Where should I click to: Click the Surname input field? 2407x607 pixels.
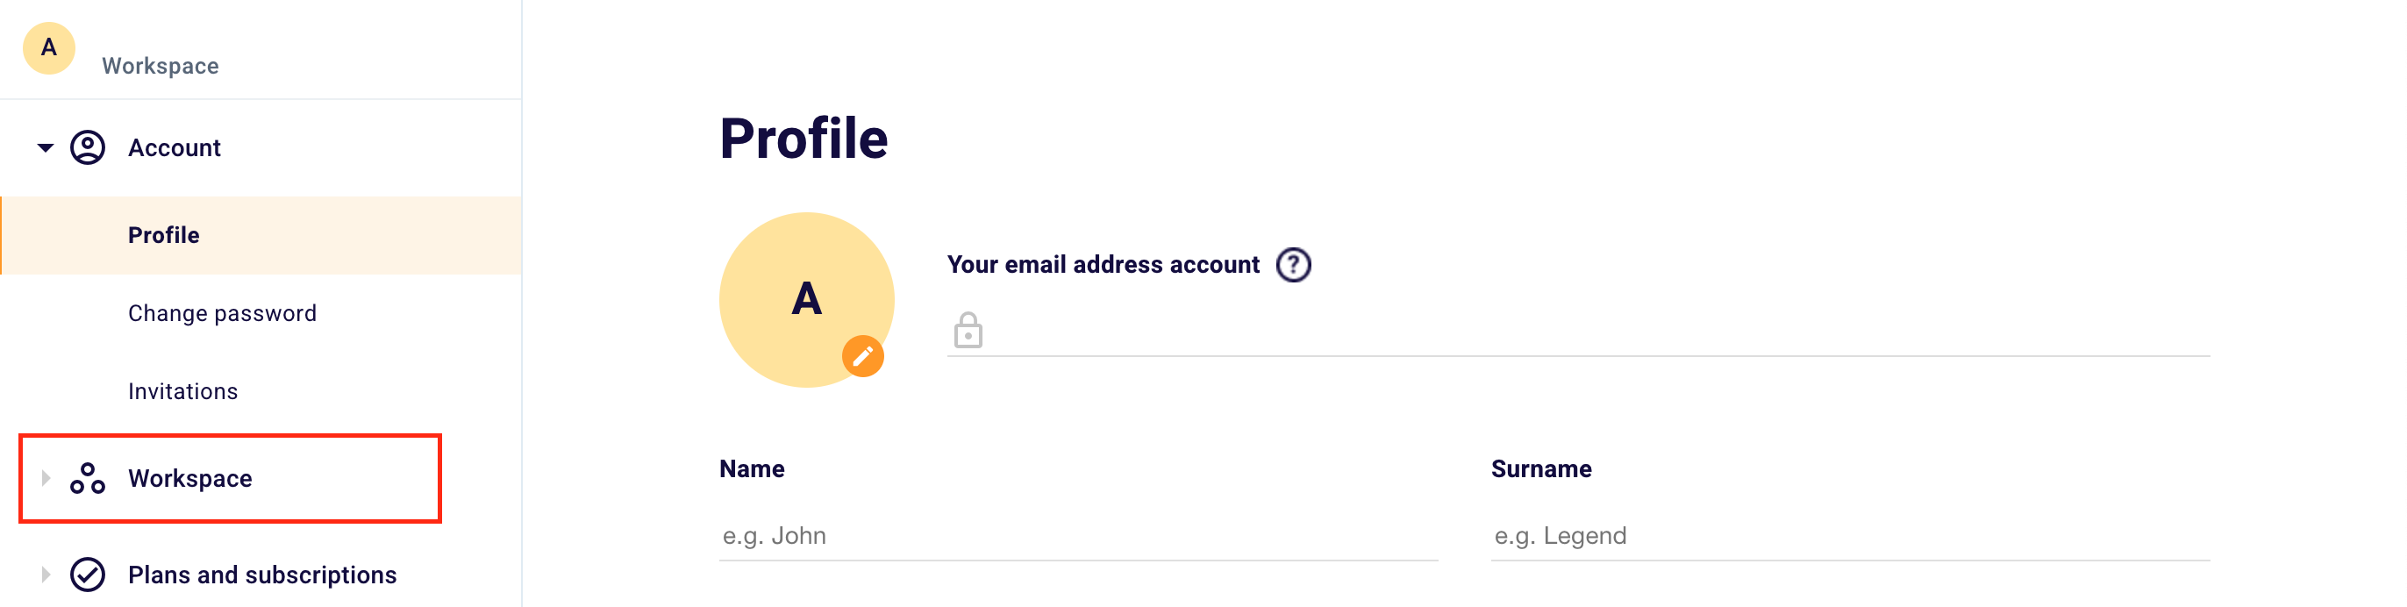[x=1849, y=536]
